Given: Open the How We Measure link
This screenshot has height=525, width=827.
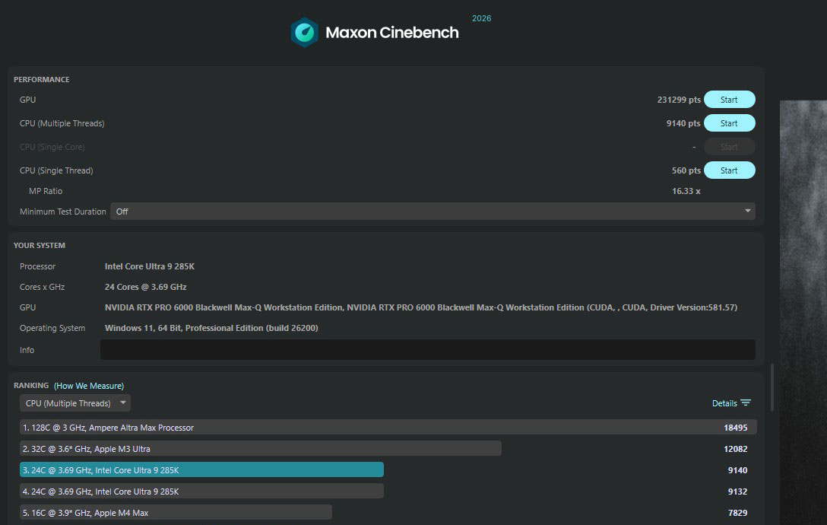Looking at the screenshot, I should [x=89, y=386].
